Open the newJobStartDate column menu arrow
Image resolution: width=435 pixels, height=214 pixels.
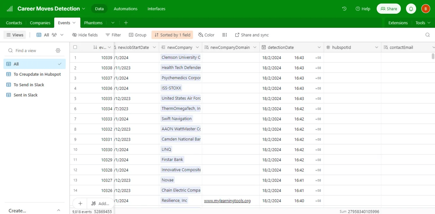pos(154,47)
